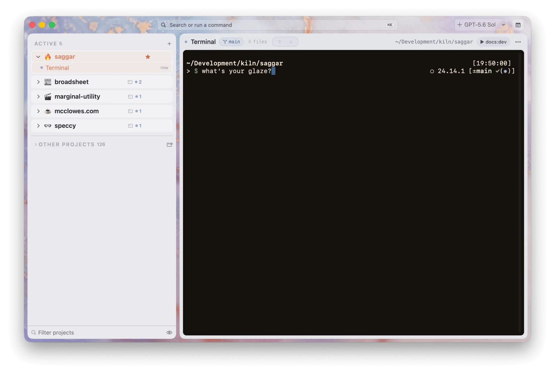555x374 pixels.
Task: Expand the Other Projects section
Action: click(36, 144)
